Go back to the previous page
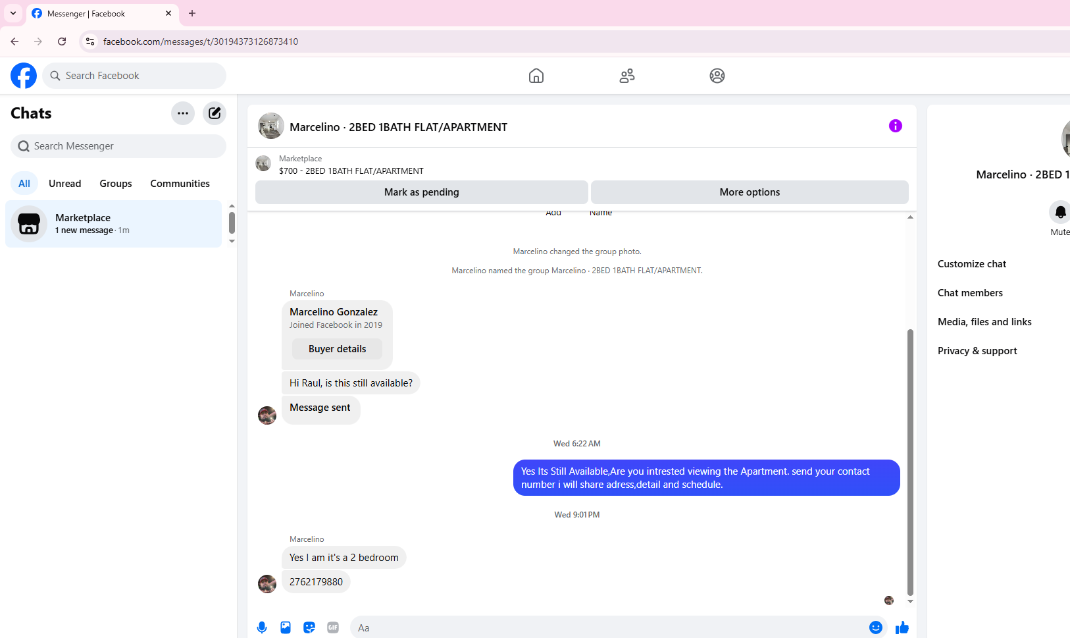This screenshot has height=638, width=1070. (14, 41)
